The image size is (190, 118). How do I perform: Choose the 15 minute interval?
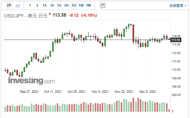[44, 5]
